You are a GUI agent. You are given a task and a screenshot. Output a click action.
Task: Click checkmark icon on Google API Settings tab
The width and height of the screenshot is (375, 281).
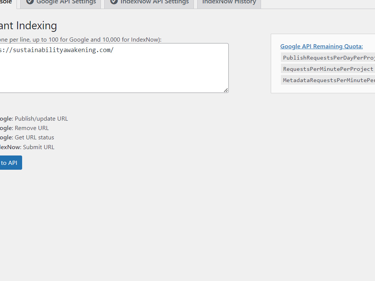(30, 1)
